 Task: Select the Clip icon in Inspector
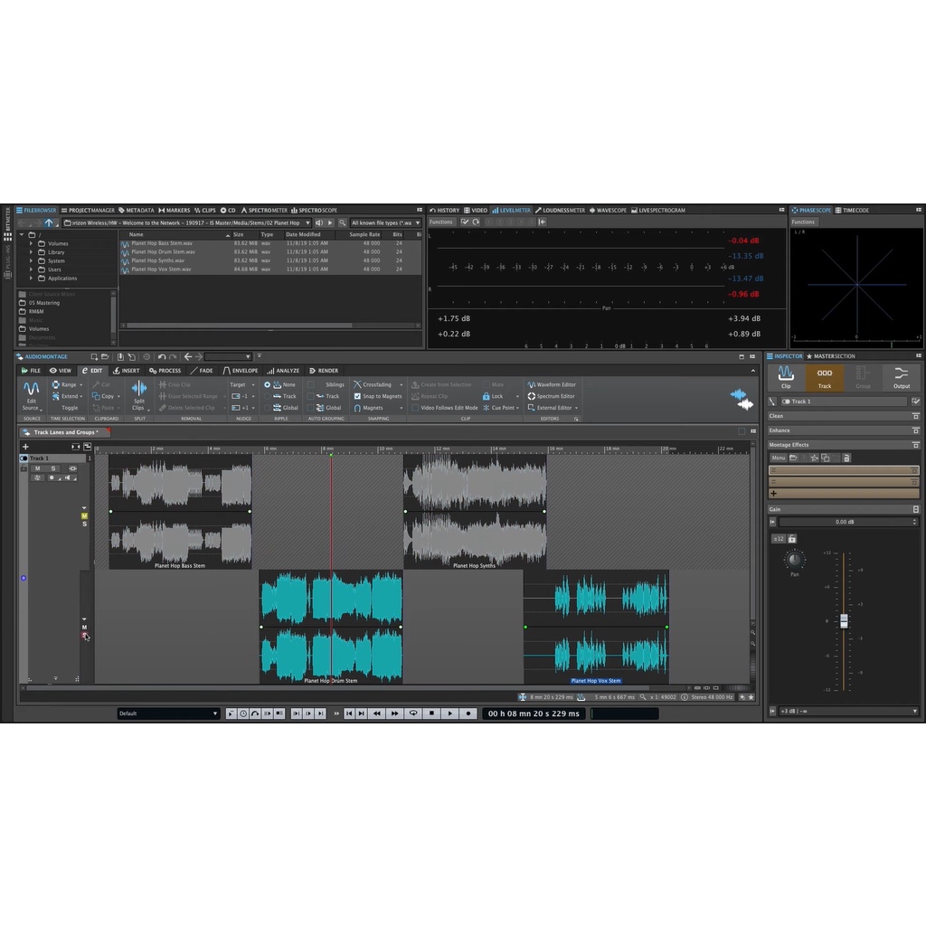[786, 375]
